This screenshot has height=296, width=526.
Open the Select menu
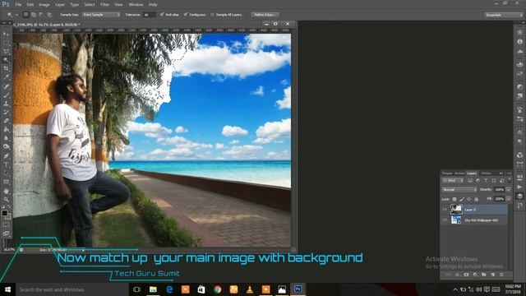pyautogui.click(x=90, y=5)
